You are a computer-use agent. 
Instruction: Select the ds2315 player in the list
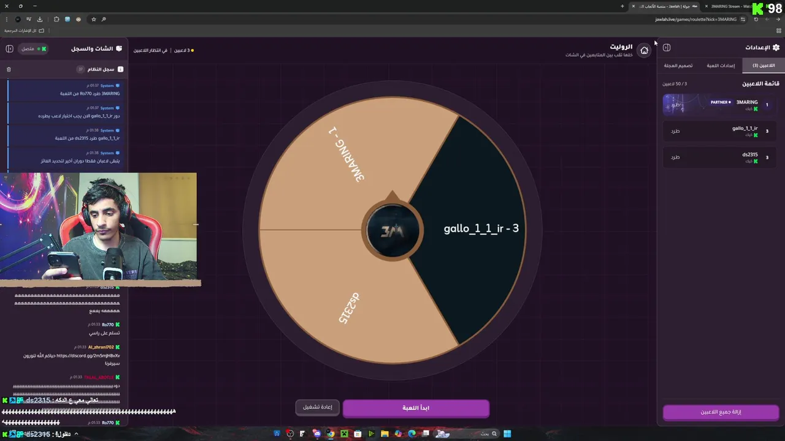click(721, 157)
